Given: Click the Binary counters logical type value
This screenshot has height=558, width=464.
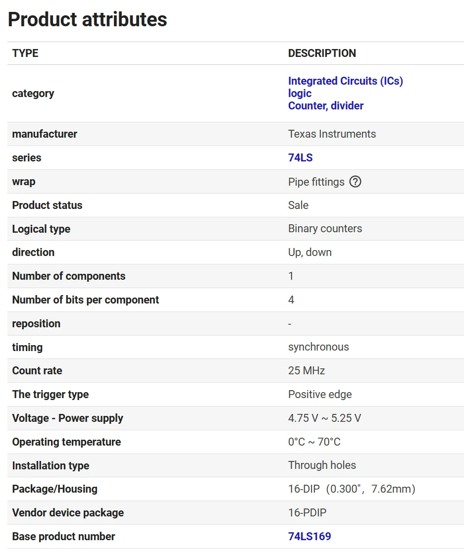Looking at the screenshot, I should (x=325, y=228).
